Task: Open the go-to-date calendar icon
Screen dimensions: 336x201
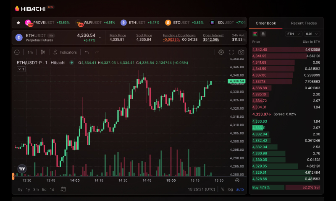Action: pyautogui.click(x=63, y=189)
